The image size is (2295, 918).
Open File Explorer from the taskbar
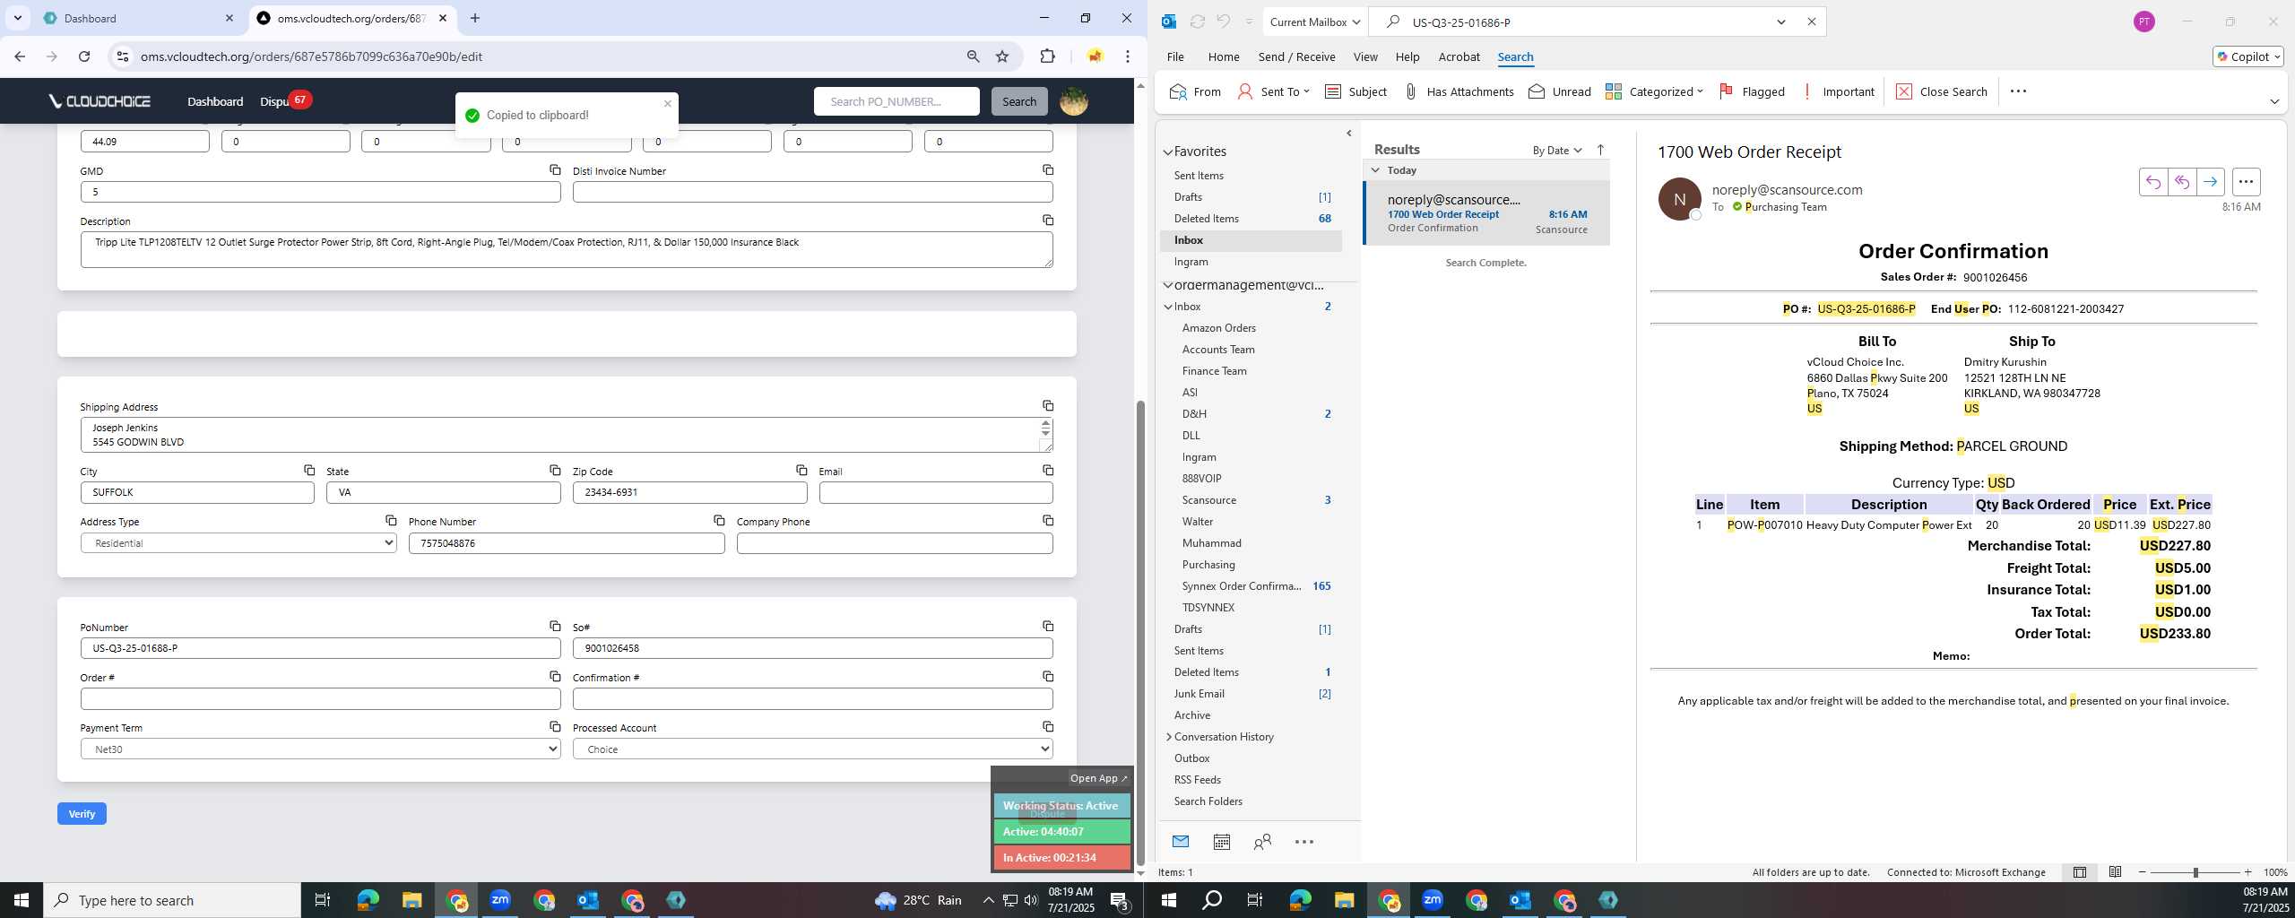[411, 900]
